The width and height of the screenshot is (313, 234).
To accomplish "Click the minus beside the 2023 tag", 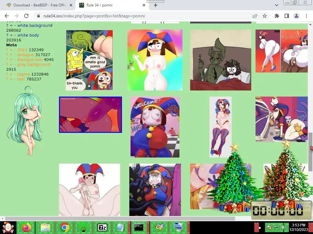I will tap(15, 50).
